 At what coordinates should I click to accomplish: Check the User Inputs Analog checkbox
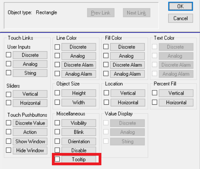[x=9, y=64]
